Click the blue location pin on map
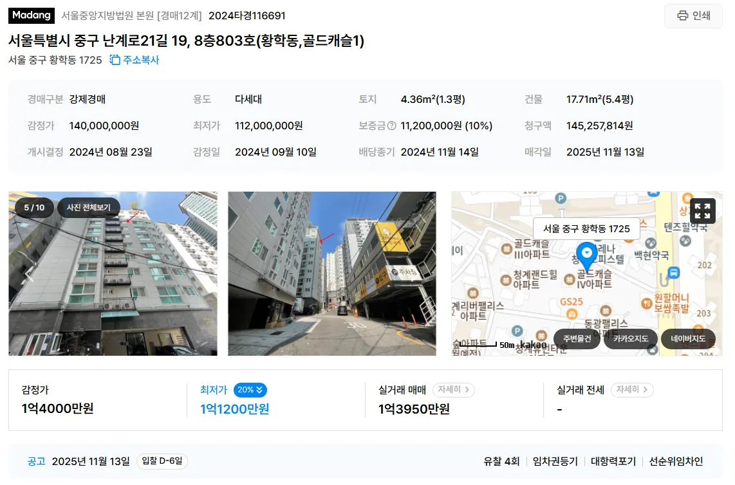Image resolution: width=735 pixels, height=485 pixels. (x=586, y=256)
